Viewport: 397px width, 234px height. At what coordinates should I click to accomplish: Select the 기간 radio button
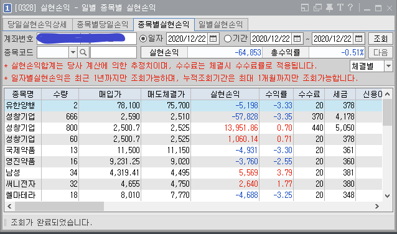[228, 39]
